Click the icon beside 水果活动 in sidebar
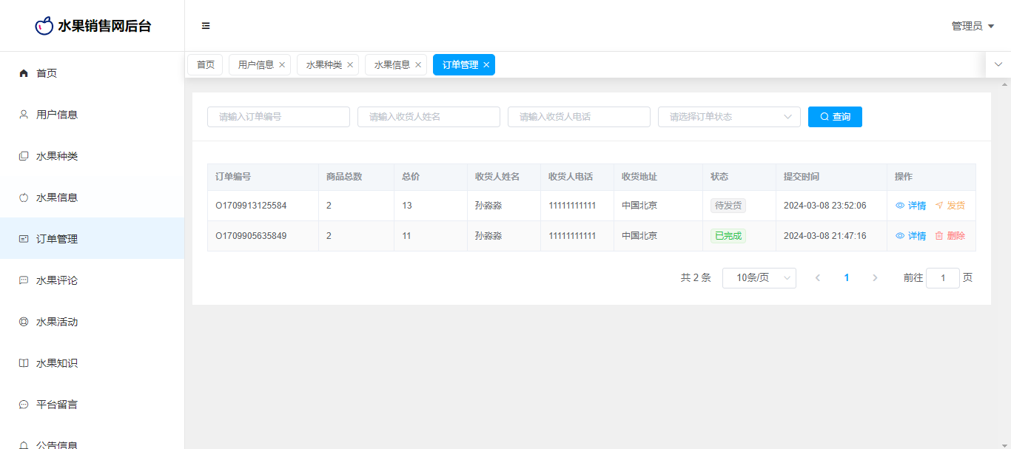Viewport: 1011px width, 449px height. (24, 322)
